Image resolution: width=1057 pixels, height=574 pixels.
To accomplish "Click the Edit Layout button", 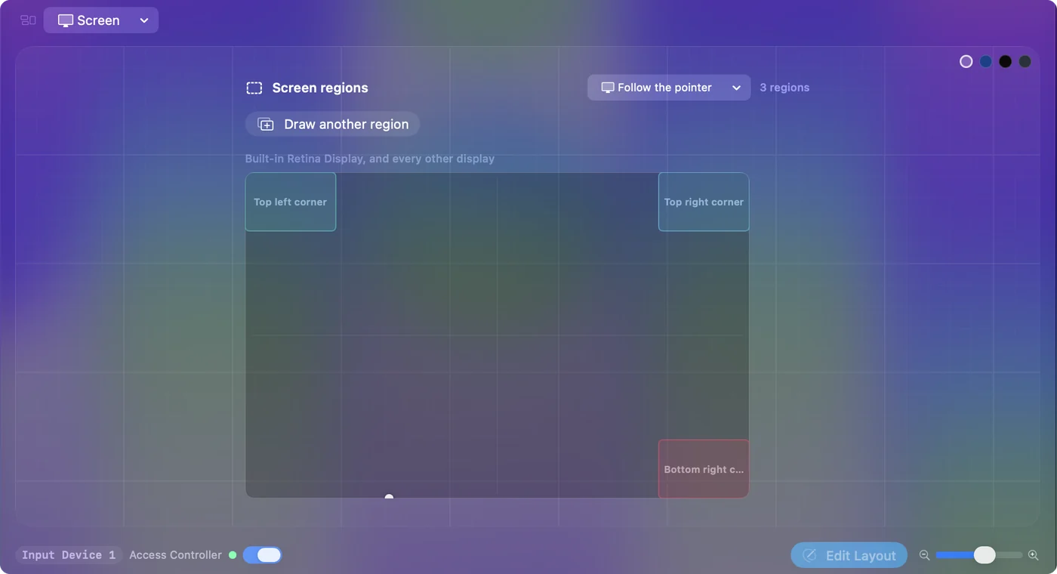I will click(x=849, y=555).
